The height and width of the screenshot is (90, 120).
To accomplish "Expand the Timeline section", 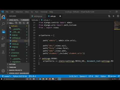I will tap(18, 67).
